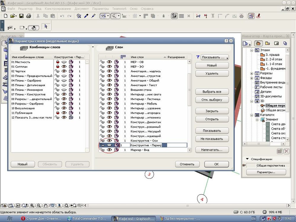
Task: Open the Показывать filter dropdown
Action: [x=215, y=57]
